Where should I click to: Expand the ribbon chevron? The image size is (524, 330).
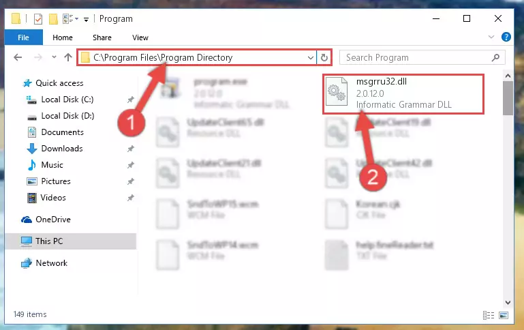tap(491, 37)
